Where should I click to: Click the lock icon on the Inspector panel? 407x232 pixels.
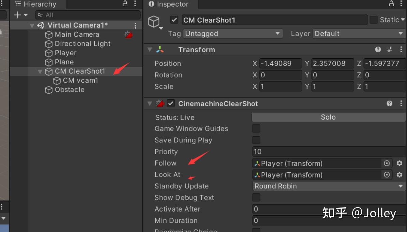pyautogui.click(x=391, y=4)
